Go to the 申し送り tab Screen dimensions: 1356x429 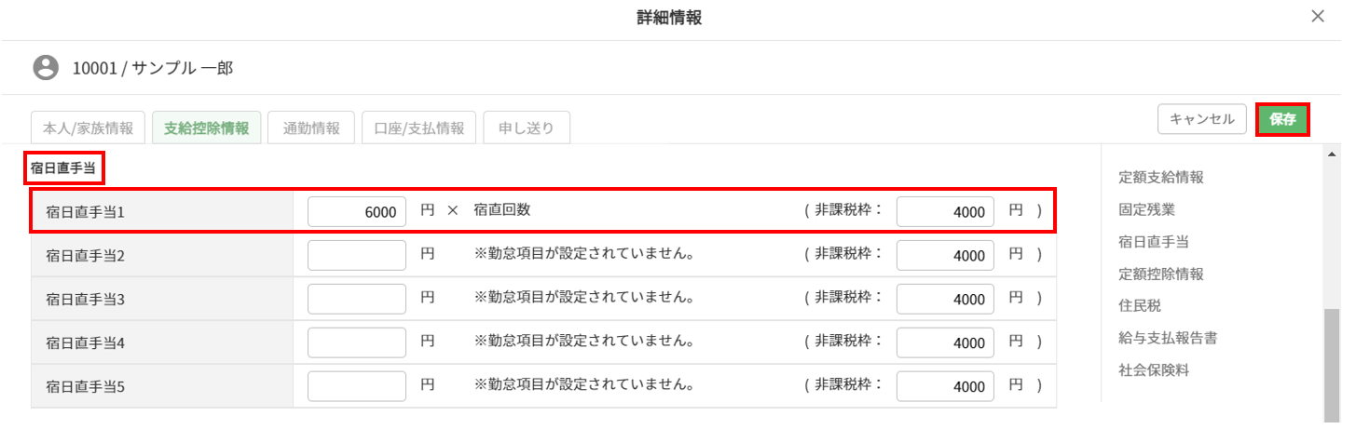click(x=527, y=128)
